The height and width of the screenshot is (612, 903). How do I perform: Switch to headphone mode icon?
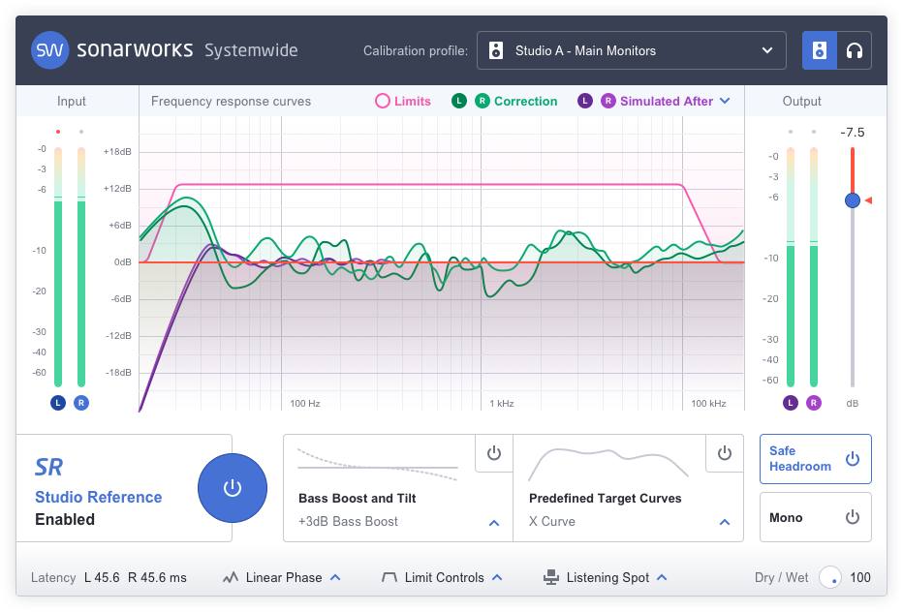(856, 49)
